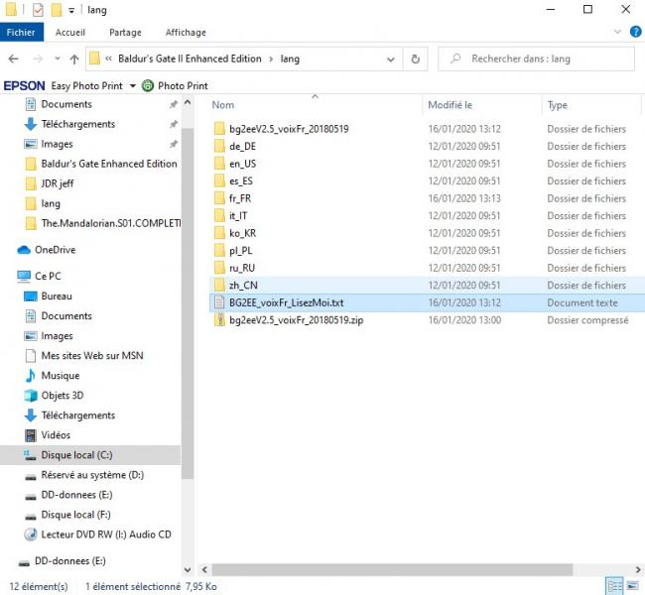645x595 pixels.
Task: Open quick access Documents in sidebar
Action: pyautogui.click(x=66, y=104)
